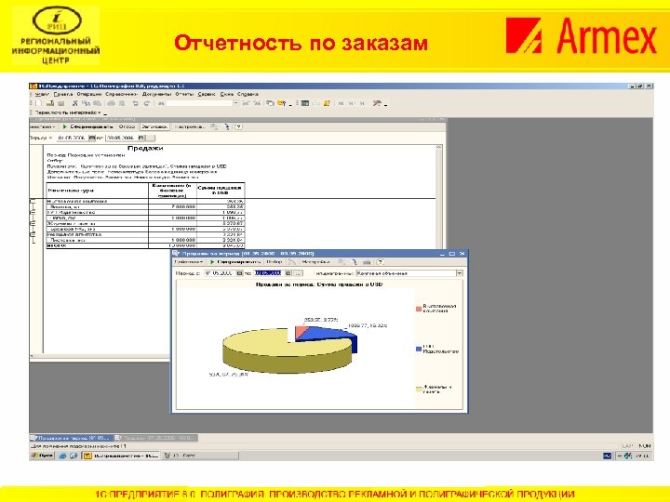Click Настройка in the Продажи report toolbar
670x502 pixels.
tap(190, 126)
